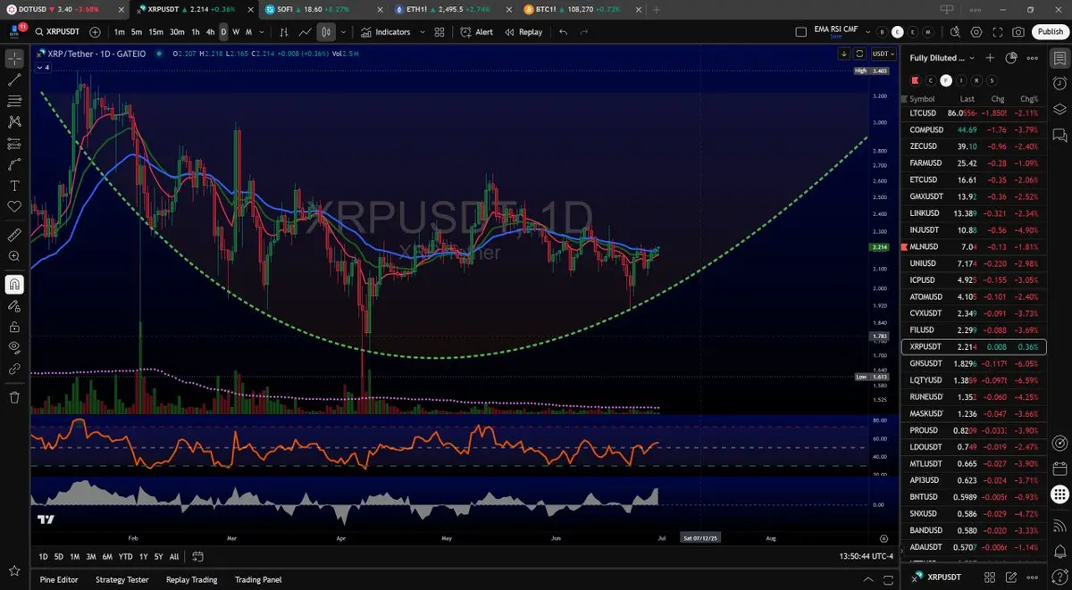Viewport: 1072px width, 590px height.
Task: Start bar Replay mode
Action: pos(523,32)
